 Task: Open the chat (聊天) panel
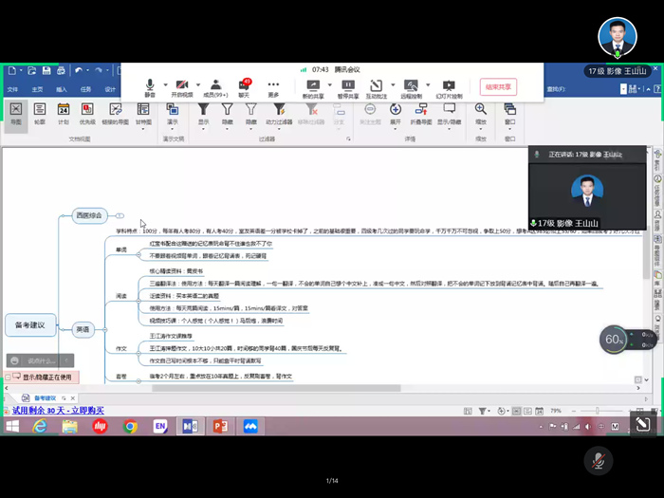[244, 84]
